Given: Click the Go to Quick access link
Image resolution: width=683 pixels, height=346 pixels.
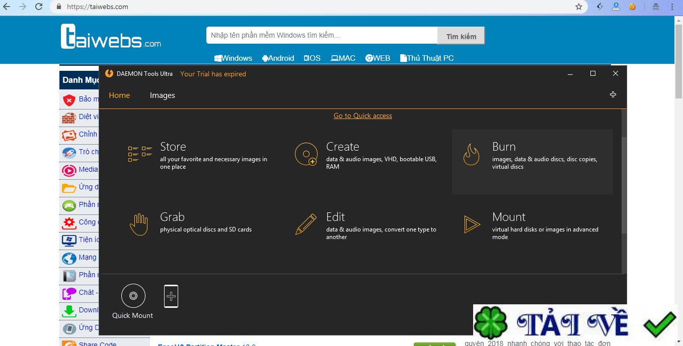Looking at the screenshot, I should tap(362, 116).
